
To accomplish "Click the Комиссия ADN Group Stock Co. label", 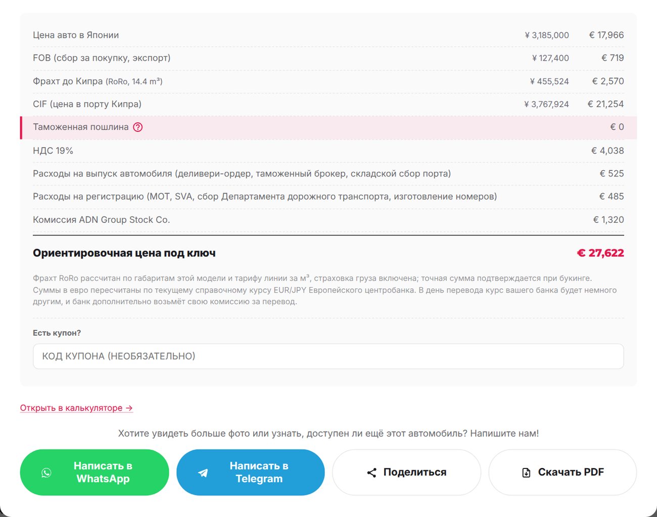I will tap(102, 220).
